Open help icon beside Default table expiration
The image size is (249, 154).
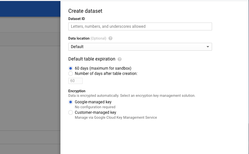coord(120,59)
